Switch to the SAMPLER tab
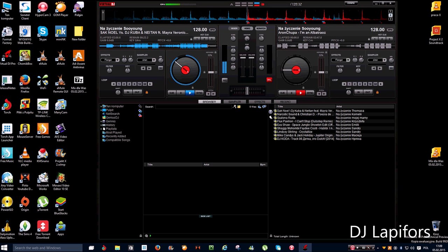The width and height of the screenshot is (448, 252). pyautogui.click(x=234, y=102)
